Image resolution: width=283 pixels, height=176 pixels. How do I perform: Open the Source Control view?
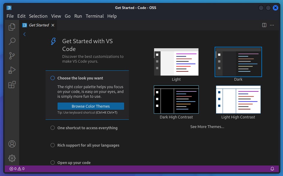(x=12, y=56)
